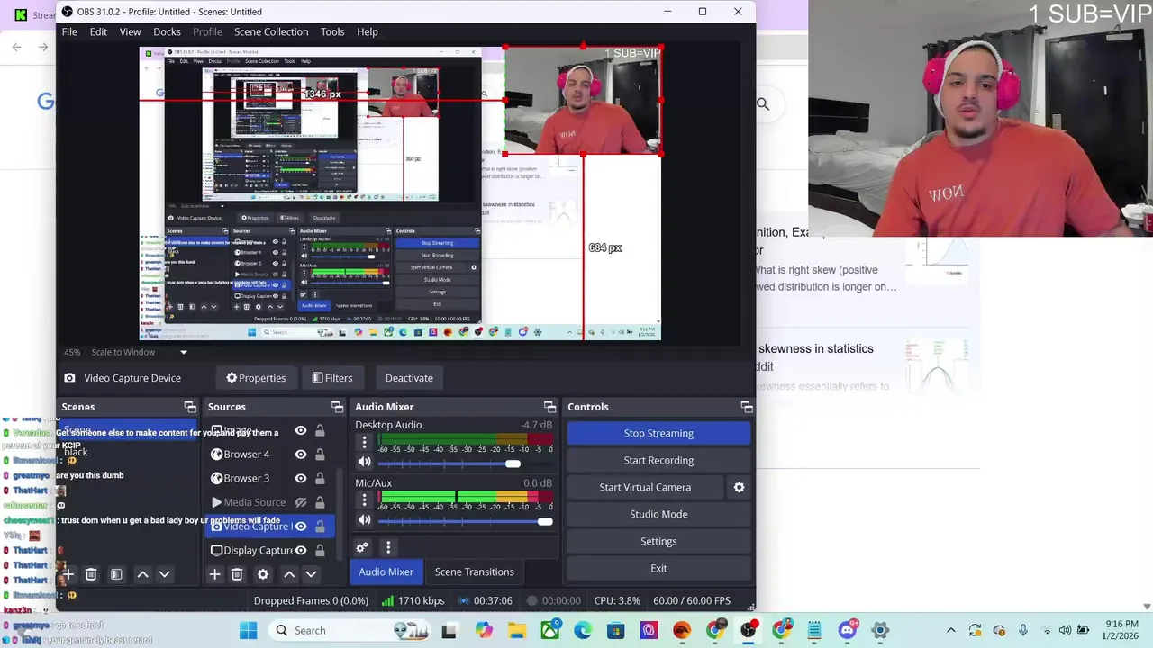
Task: Remove selected scene using Scenes trash icon
Action: [91, 574]
